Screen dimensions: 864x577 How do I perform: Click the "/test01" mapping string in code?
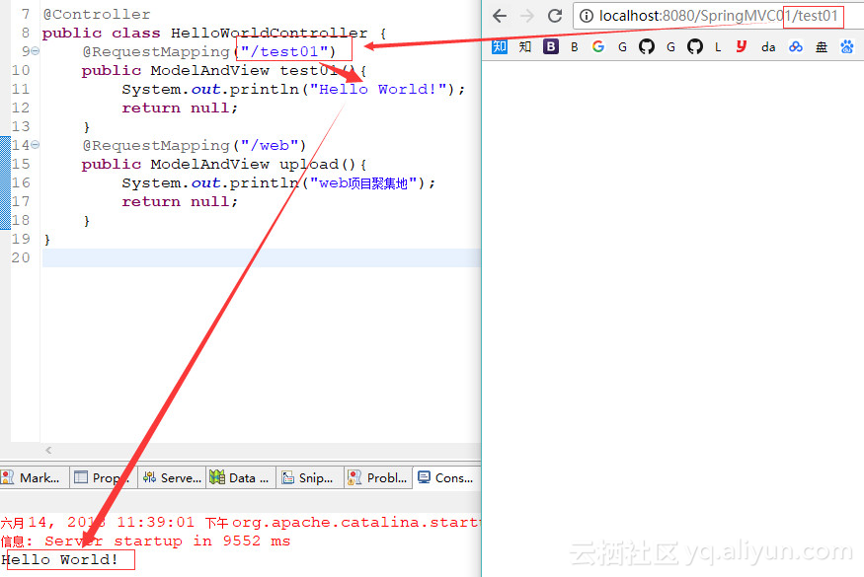click(285, 51)
